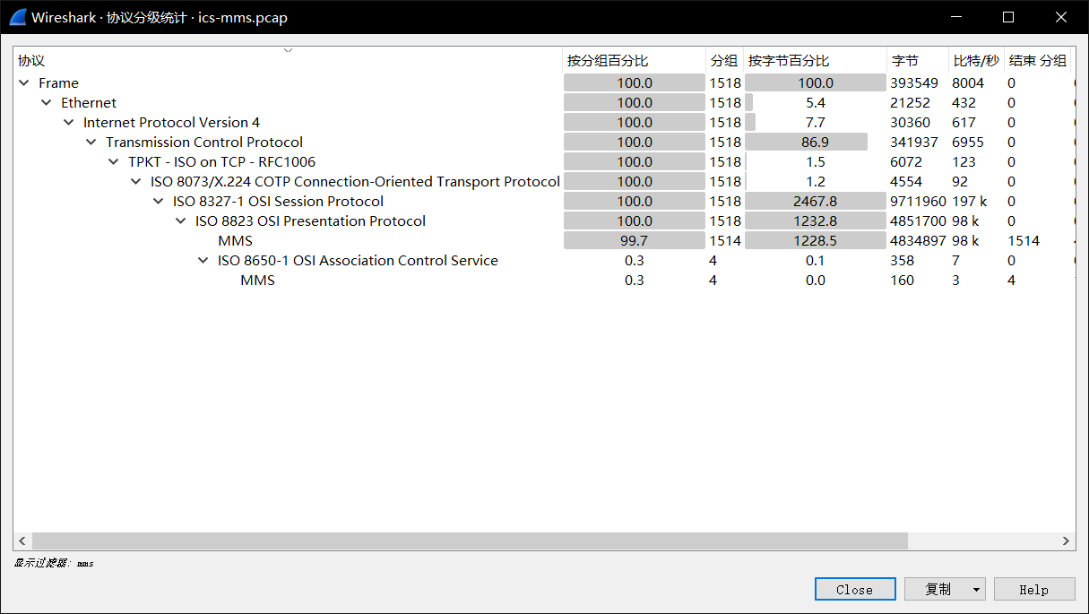Click the 30360 bytes value
Viewport: 1089px width, 614px height.
point(910,123)
